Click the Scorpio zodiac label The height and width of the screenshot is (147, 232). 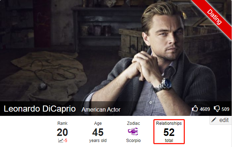[133, 140]
